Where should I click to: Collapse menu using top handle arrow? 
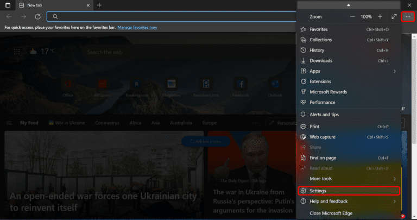349,5
